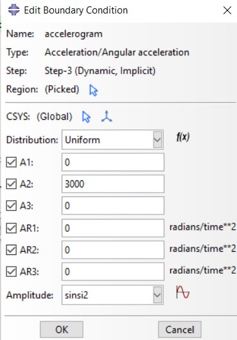This screenshot has height=340, width=237.
Task: Click the A1 value field
Action: point(113,162)
